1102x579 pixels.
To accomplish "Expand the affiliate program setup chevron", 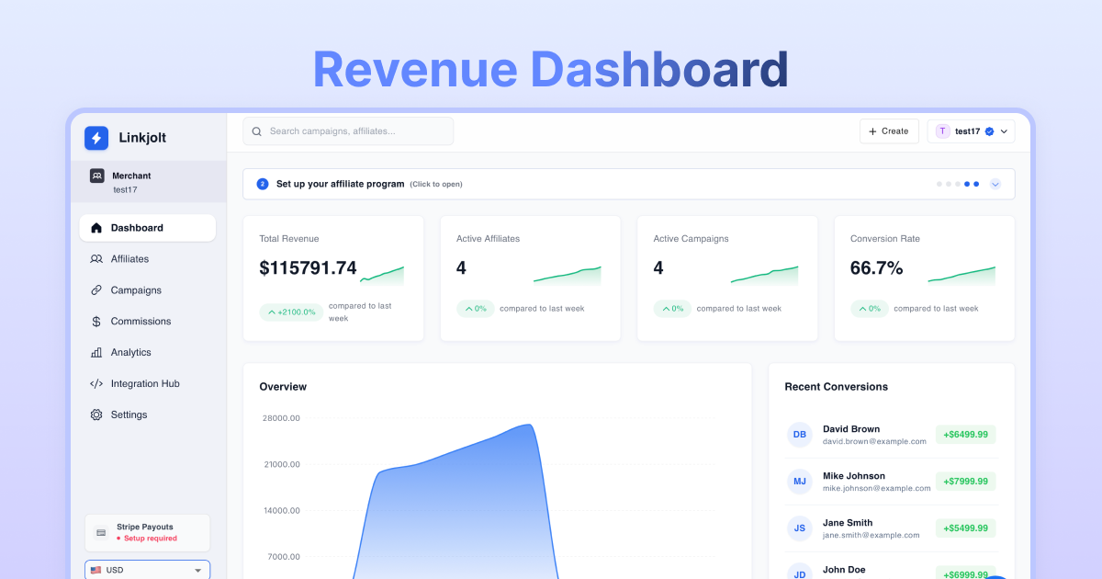I will tap(995, 184).
